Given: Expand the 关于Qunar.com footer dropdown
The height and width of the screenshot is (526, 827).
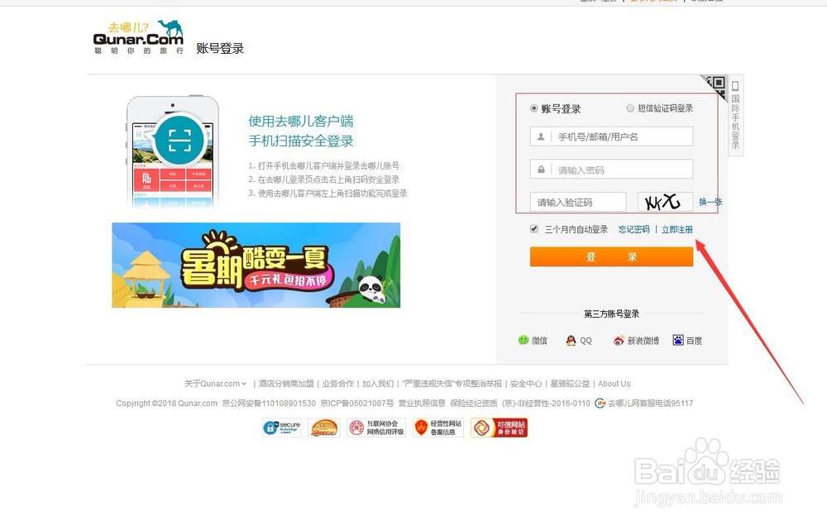Looking at the screenshot, I should click(215, 383).
